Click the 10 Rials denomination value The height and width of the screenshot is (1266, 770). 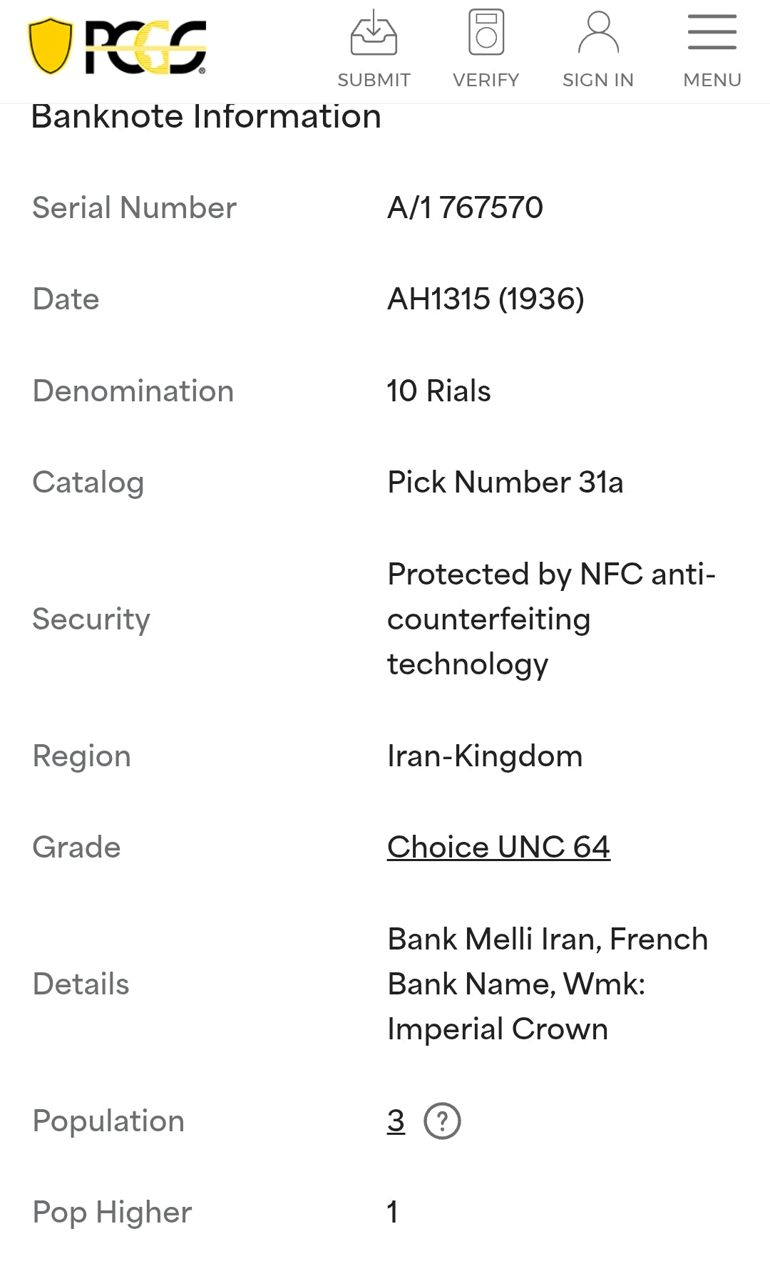point(438,391)
